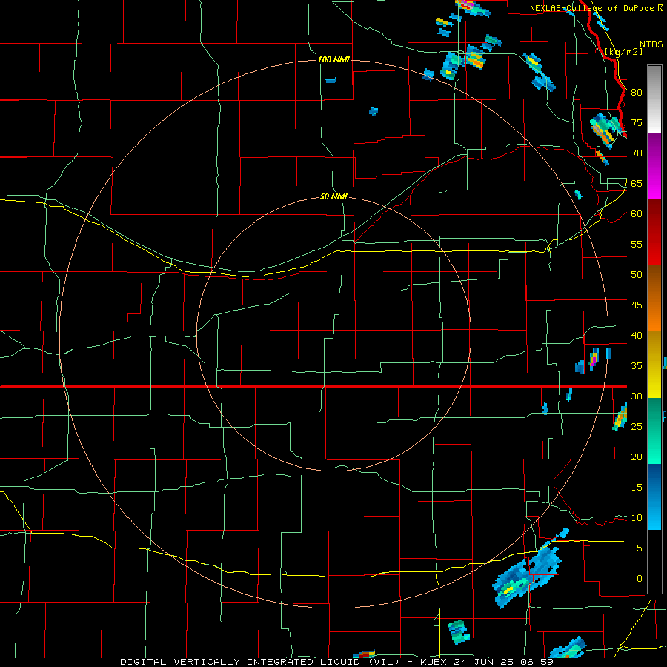The width and height of the screenshot is (667, 667).
Task: Select the 70 tick label on the legend
Action: pyautogui.click(x=637, y=153)
